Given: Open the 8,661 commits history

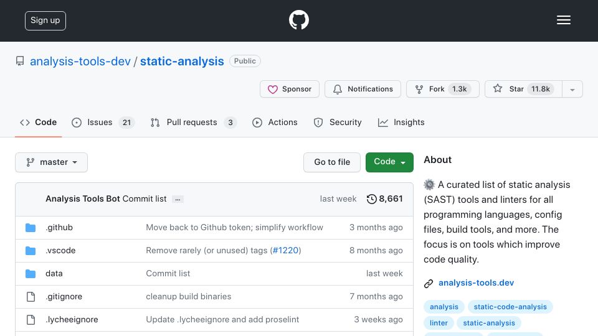Looking at the screenshot, I should coord(385,199).
